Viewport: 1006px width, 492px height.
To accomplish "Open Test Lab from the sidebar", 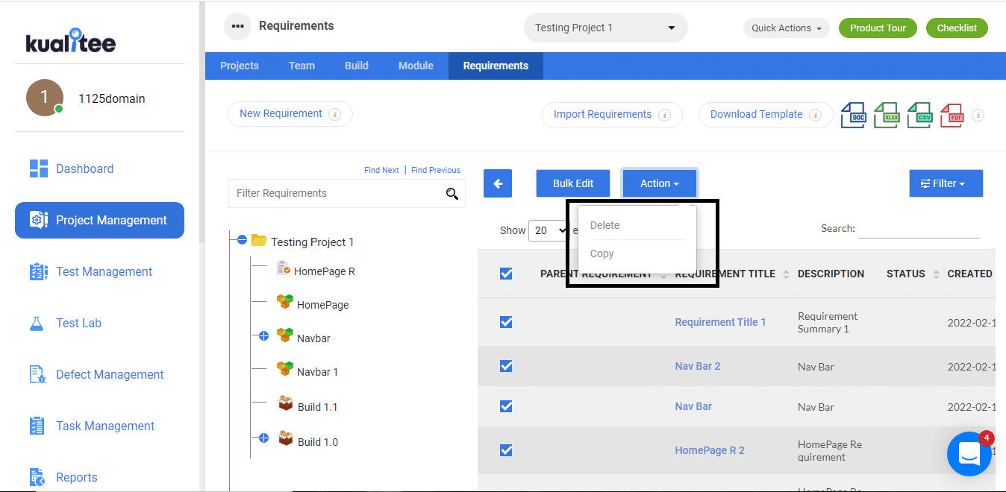I will coord(79,323).
